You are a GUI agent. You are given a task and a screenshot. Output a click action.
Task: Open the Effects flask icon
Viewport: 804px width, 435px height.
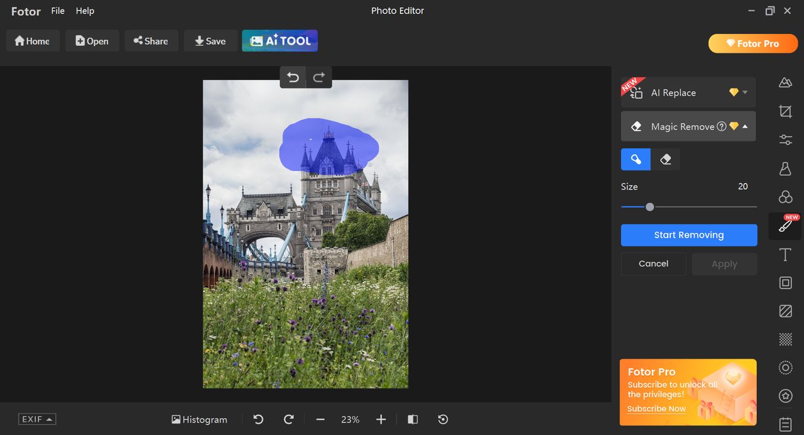click(x=785, y=168)
